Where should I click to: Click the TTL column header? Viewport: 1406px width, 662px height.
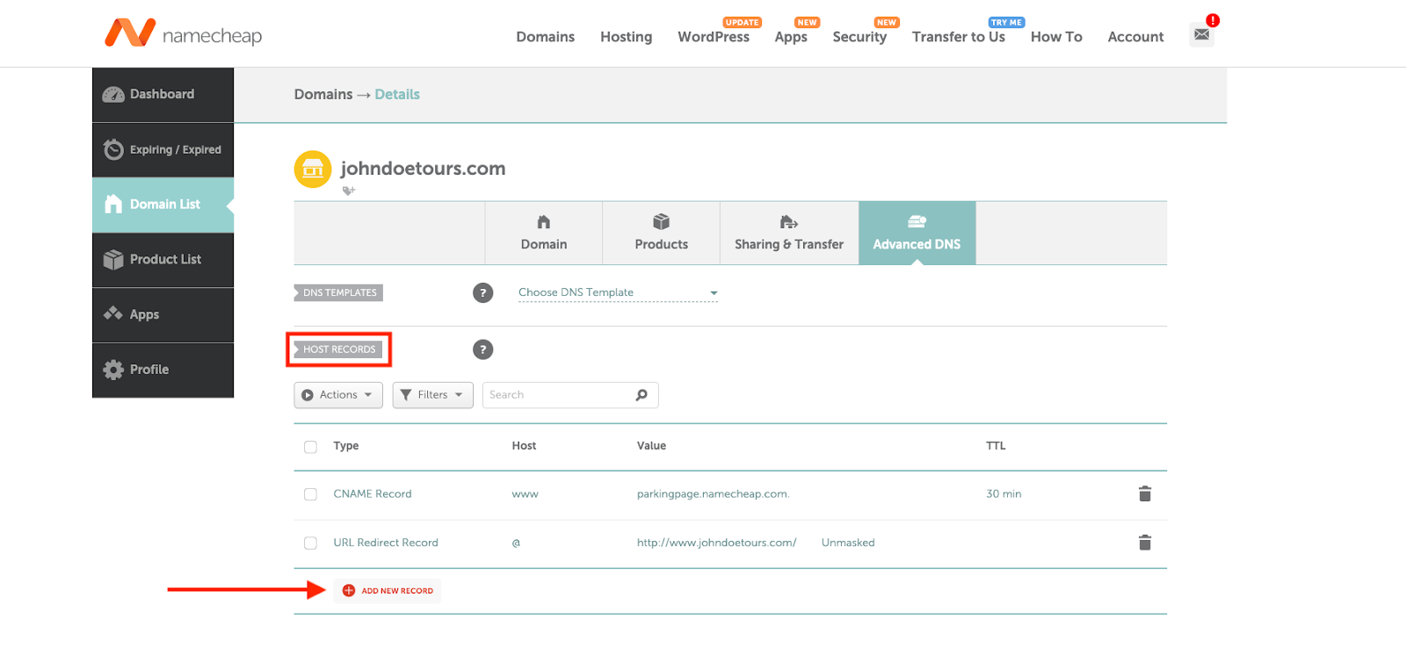[x=996, y=446]
